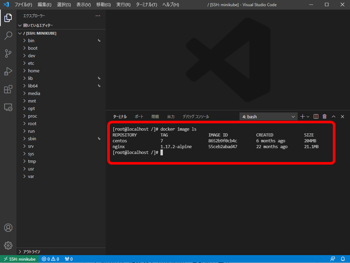The width and height of the screenshot is (350, 263).
Task: Open the Source Control view icon
Action: click(8, 53)
